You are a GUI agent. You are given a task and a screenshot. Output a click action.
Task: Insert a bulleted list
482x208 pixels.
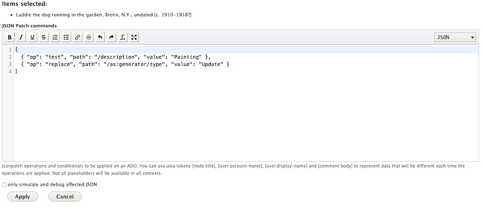pyautogui.click(x=66, y=37)
